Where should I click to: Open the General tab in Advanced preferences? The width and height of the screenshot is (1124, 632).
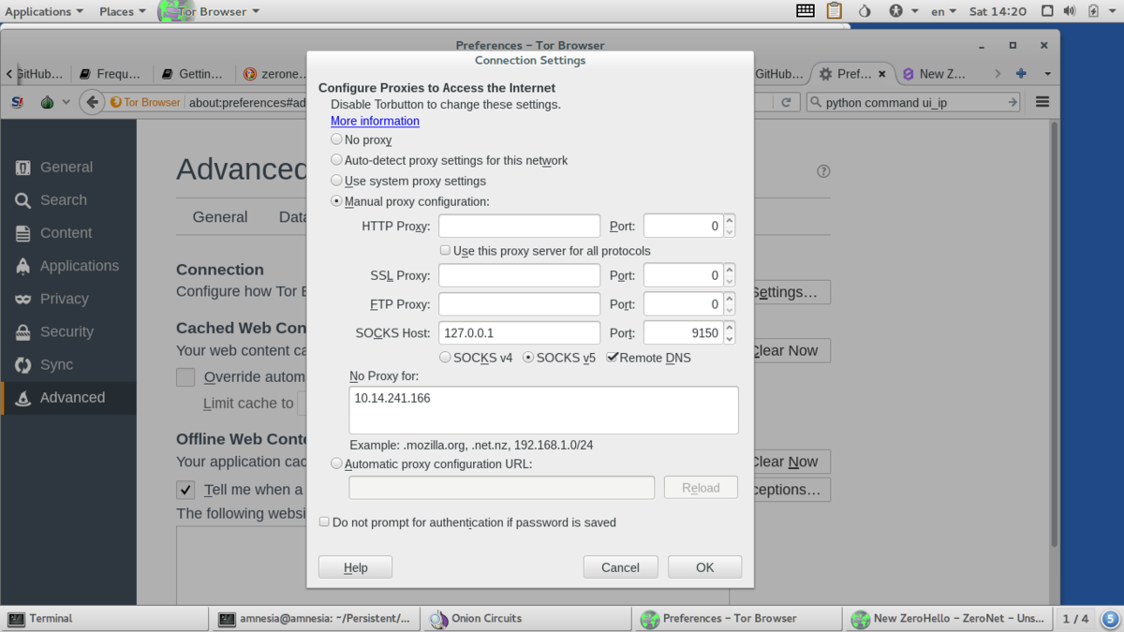(220, 217)
